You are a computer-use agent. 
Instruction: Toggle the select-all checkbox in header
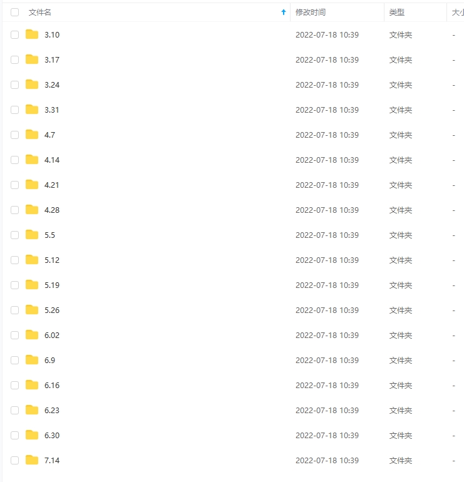point(15,12)
